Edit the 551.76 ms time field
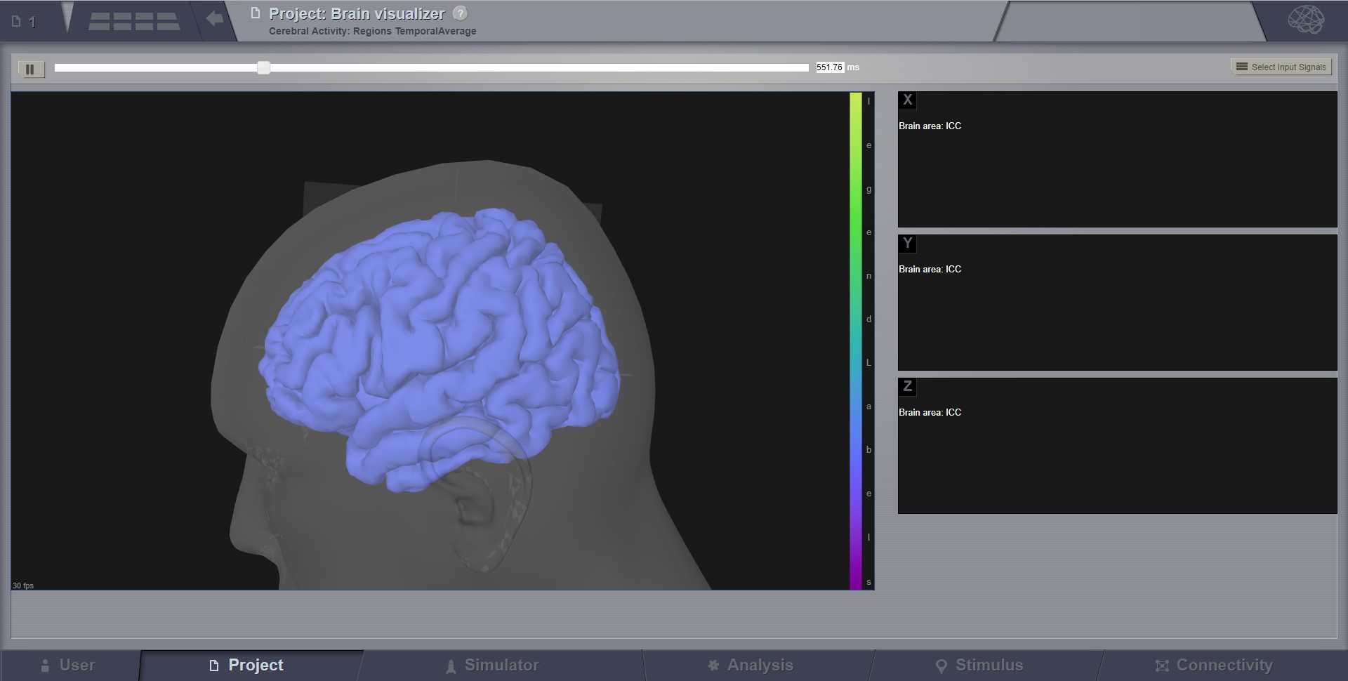The height and width of the screenshot is (681, 1348). coord(829,67)
